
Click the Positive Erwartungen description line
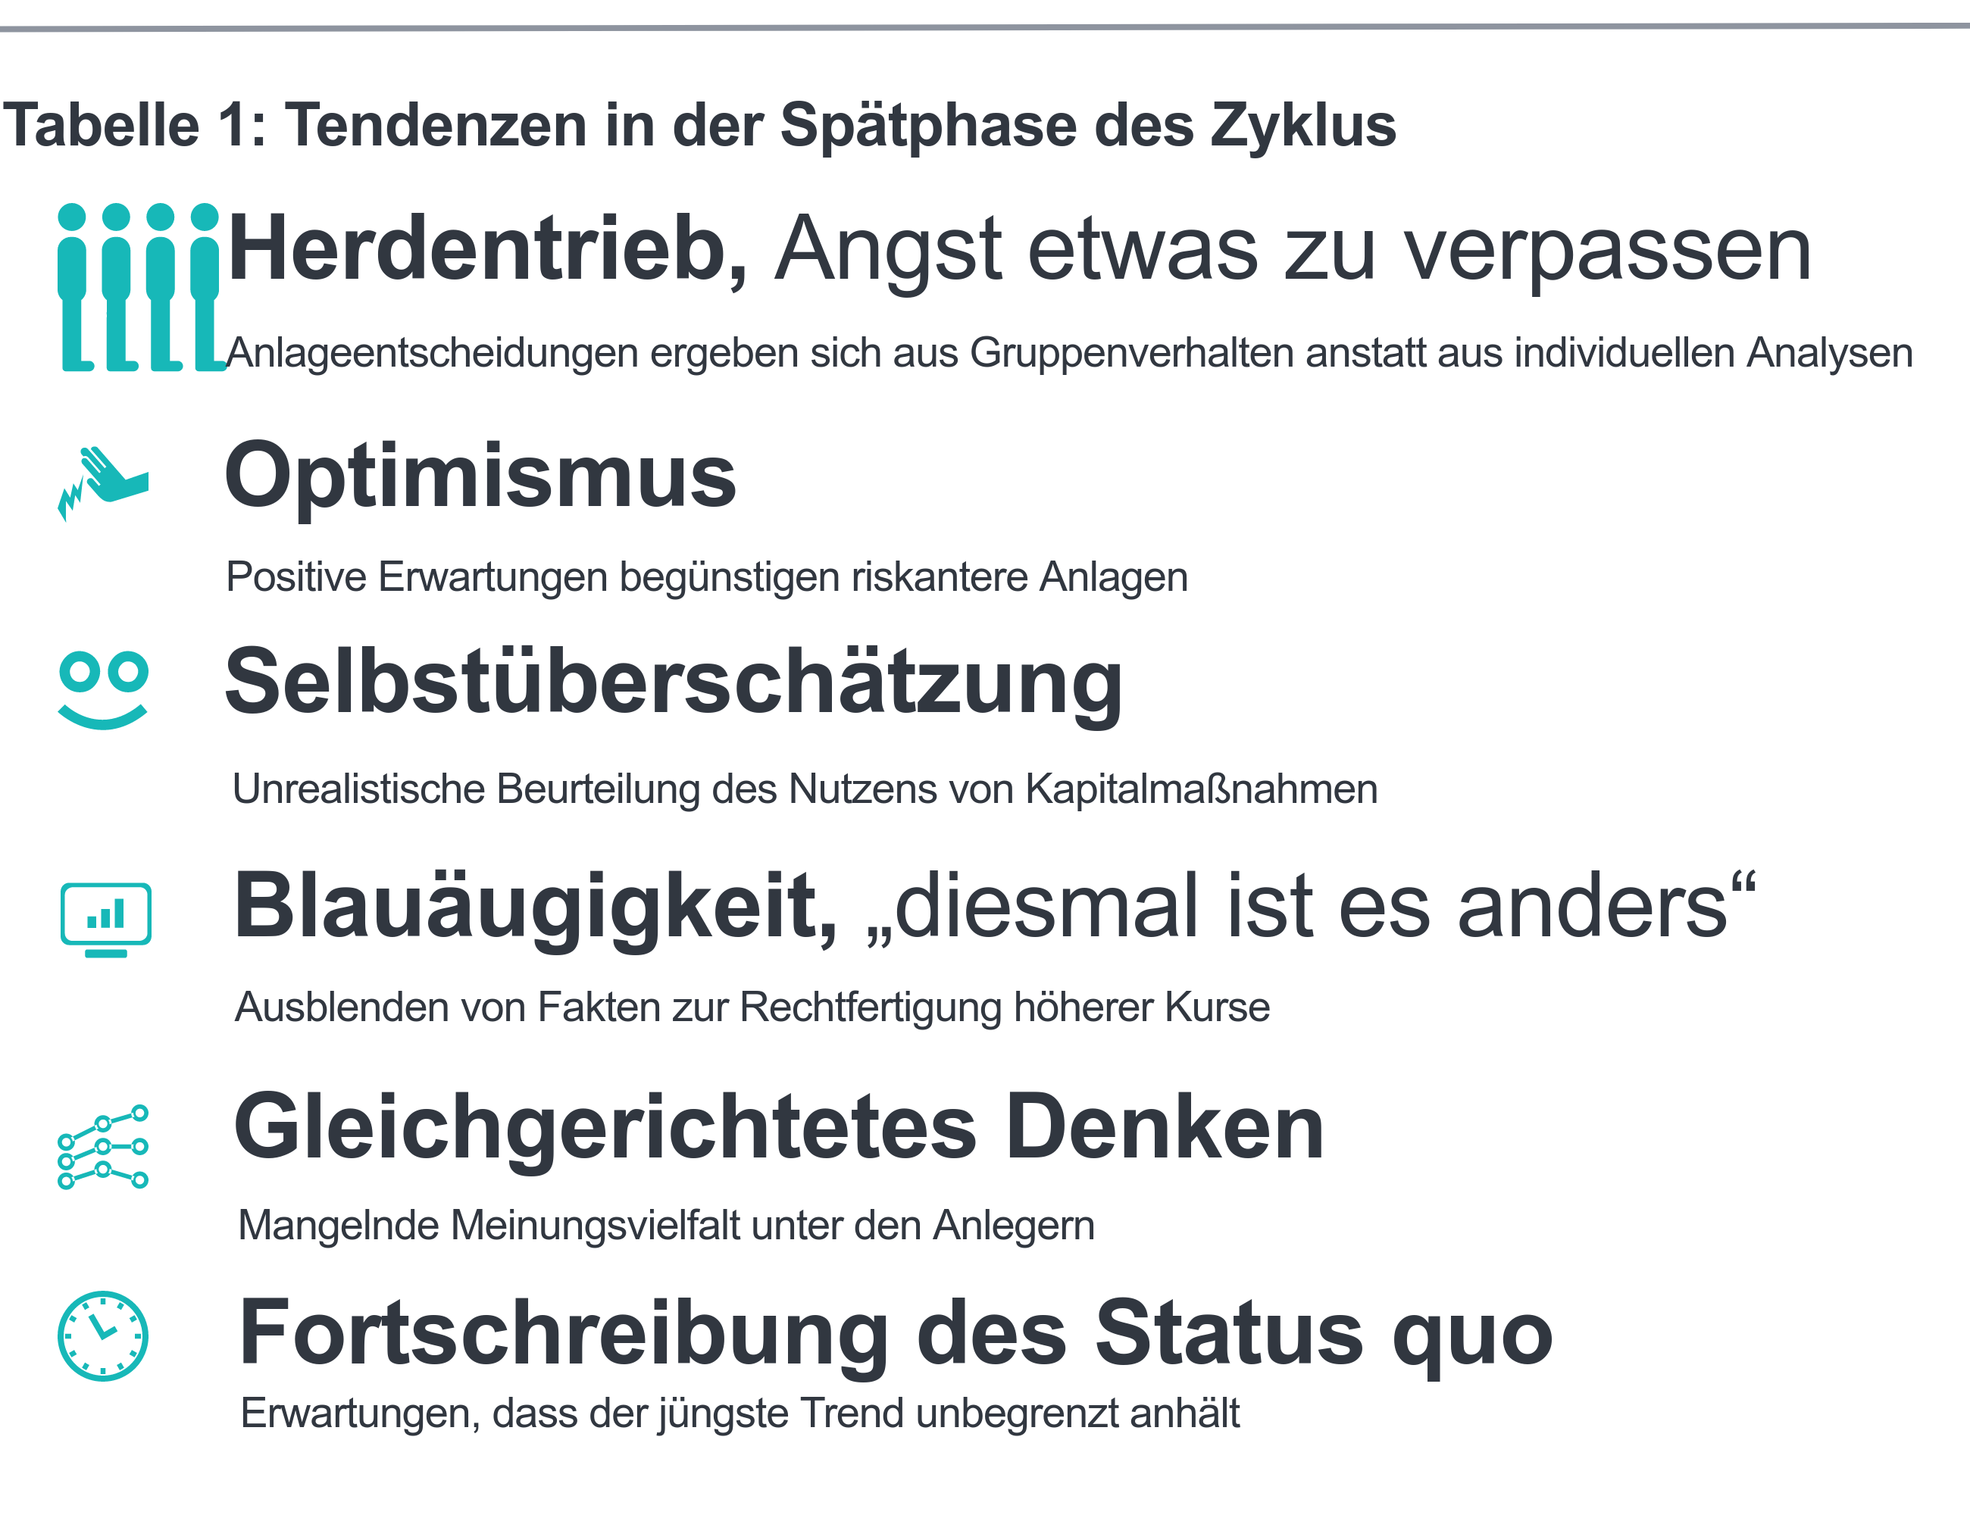point(707,577)
